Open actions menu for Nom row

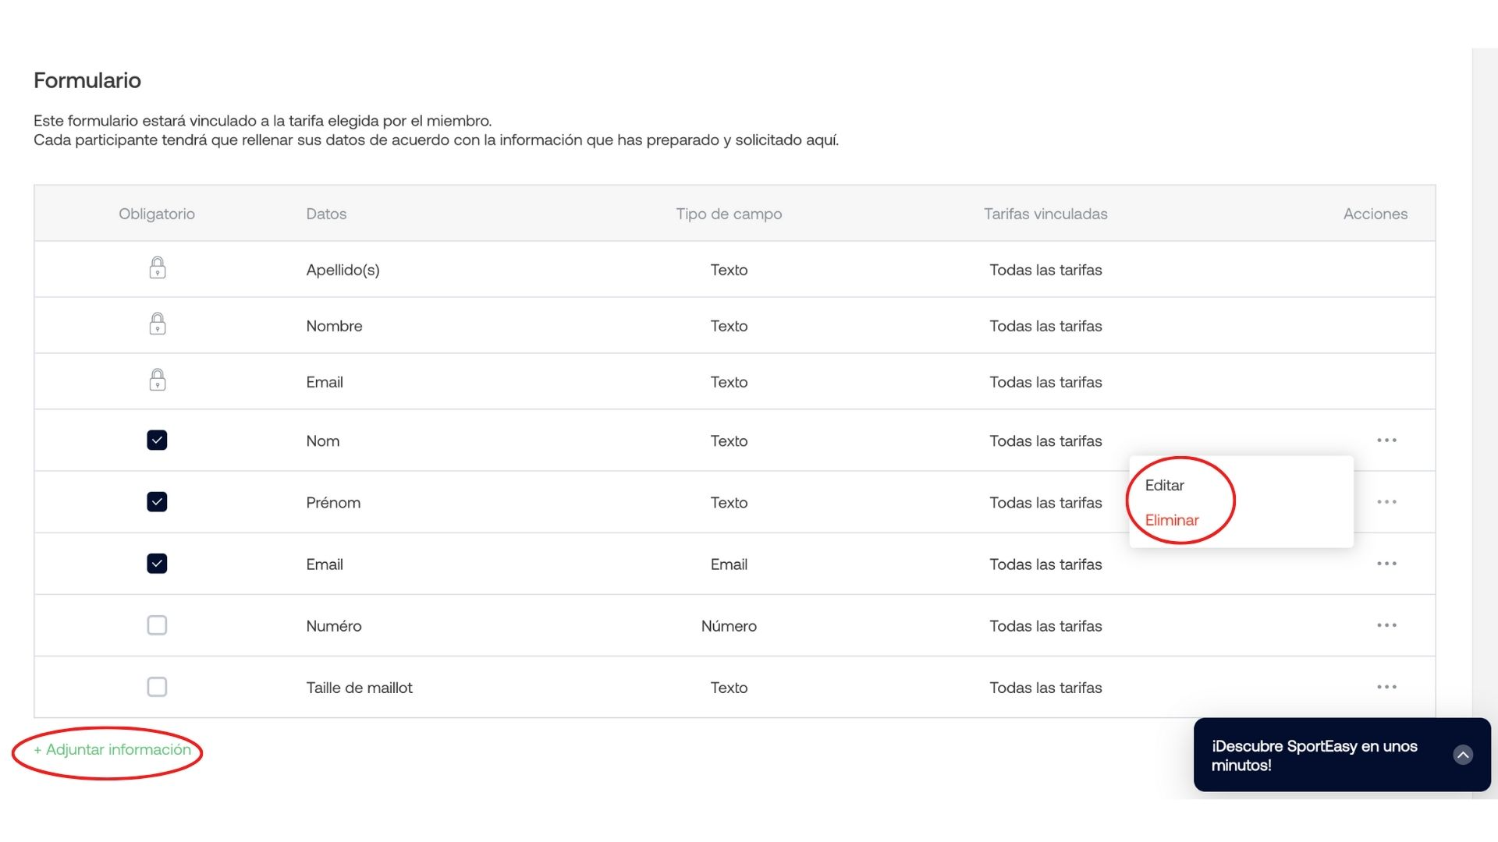point(1386,440)
